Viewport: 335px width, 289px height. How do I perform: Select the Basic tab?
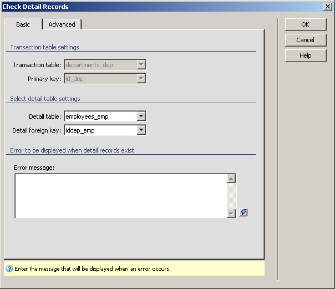[x=23, y=24]
